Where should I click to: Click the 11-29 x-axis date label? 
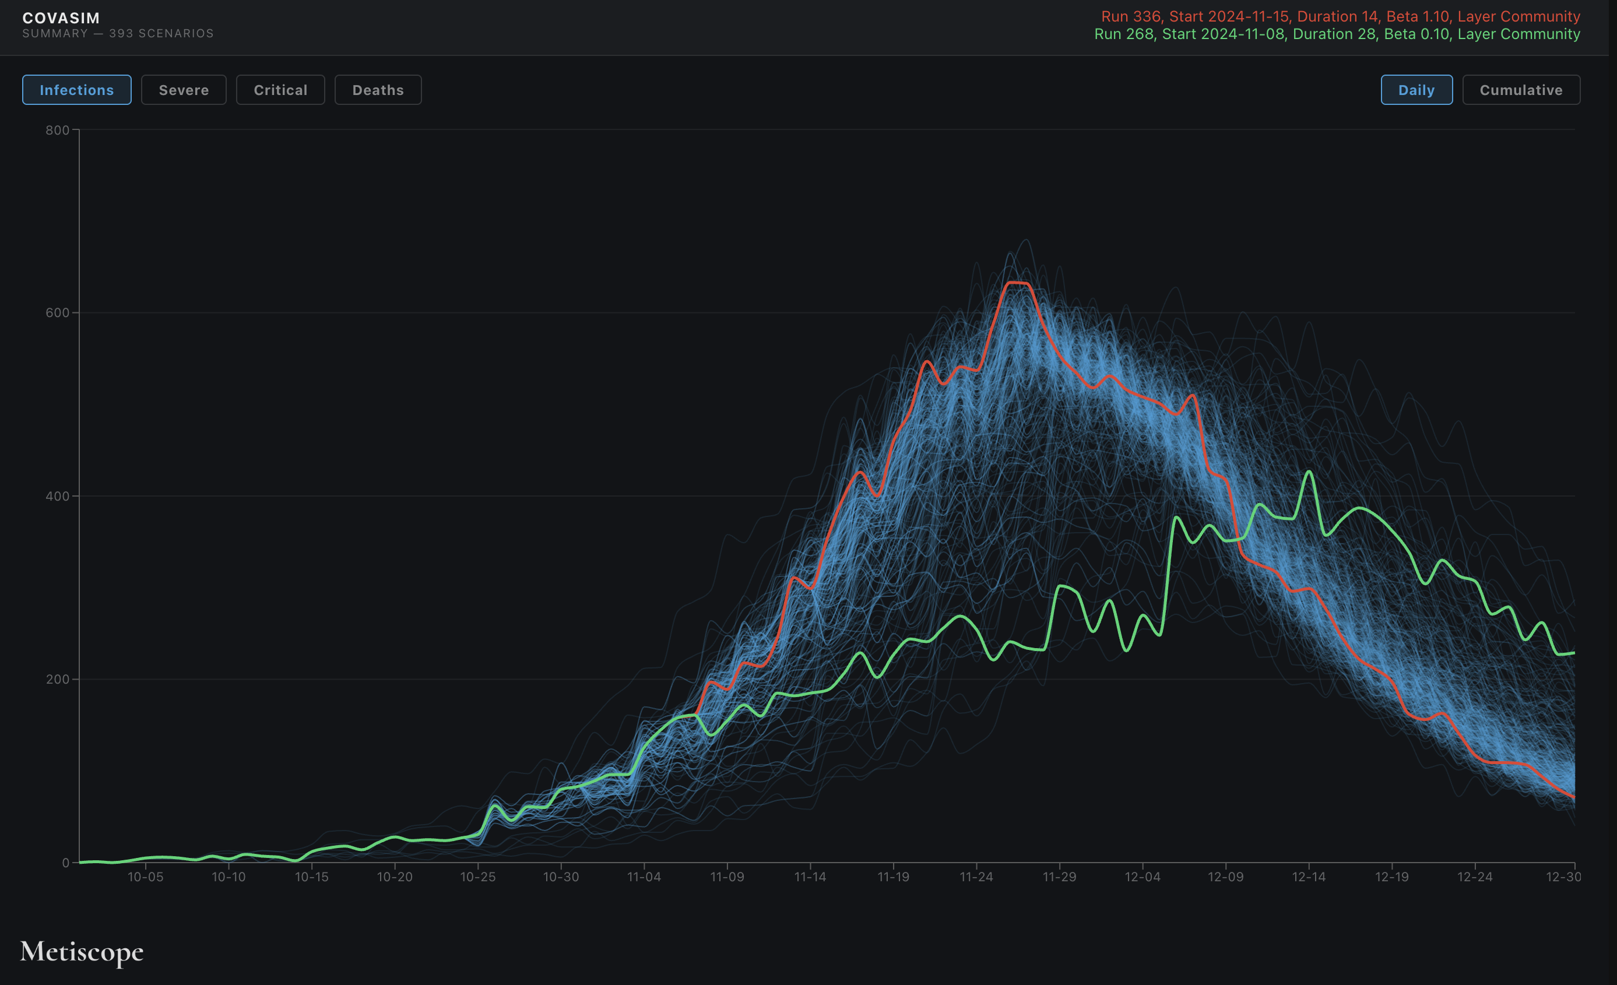[1059, 877]
